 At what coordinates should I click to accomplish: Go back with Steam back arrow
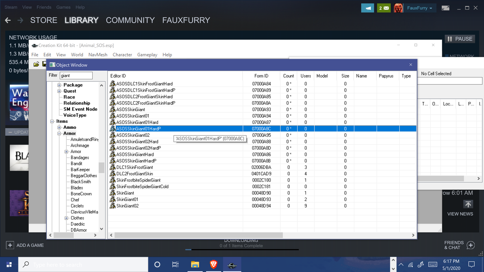click(8, 20)
